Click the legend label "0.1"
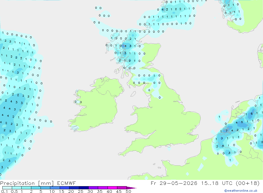The width and height of the screenshot is (263, 193). coord(4,191)
